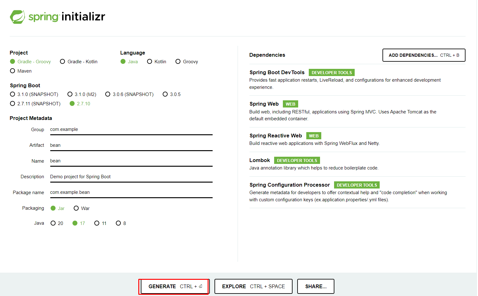
Task: Select Java language option
Action: click(x=129, y=62)
